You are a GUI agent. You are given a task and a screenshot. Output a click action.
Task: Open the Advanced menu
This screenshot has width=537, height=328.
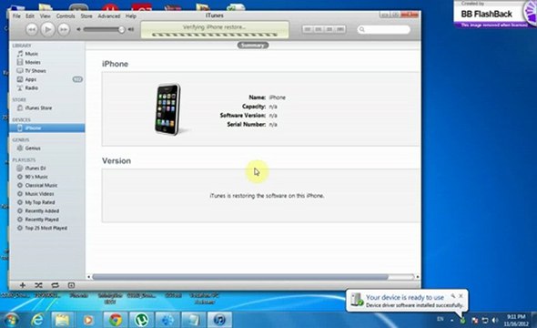109,16
